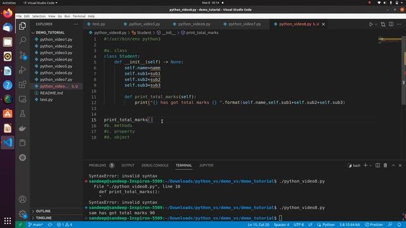This screenshot has height=228, width=406.
Task: Open the main branch status item
Action: pyautogui.click(x=36, y=225)
